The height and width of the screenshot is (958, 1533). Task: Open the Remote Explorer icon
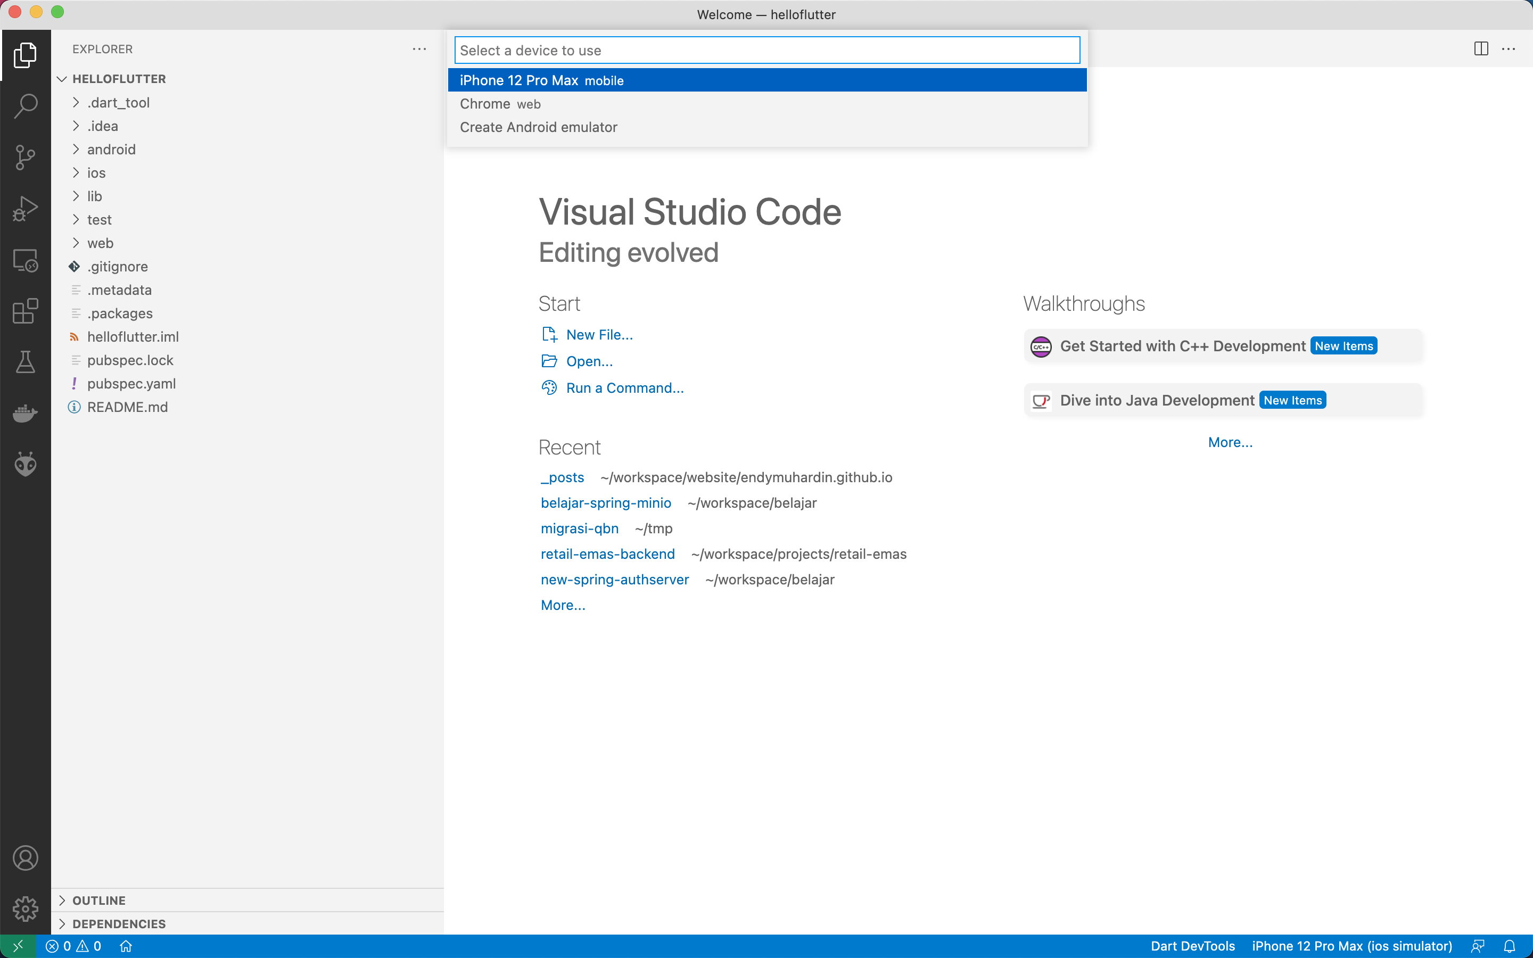click(26, 260)
